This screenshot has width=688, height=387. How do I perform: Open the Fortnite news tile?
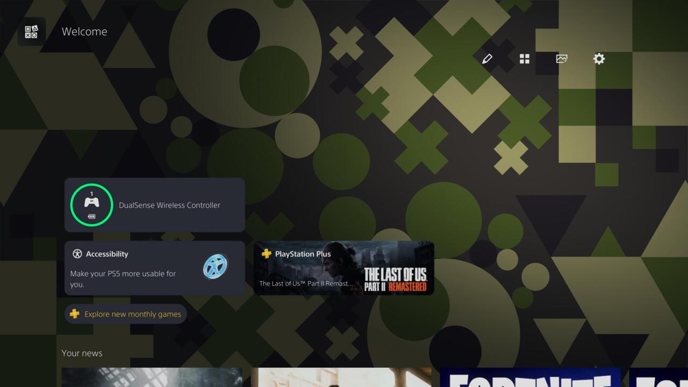tap(530, 377)
